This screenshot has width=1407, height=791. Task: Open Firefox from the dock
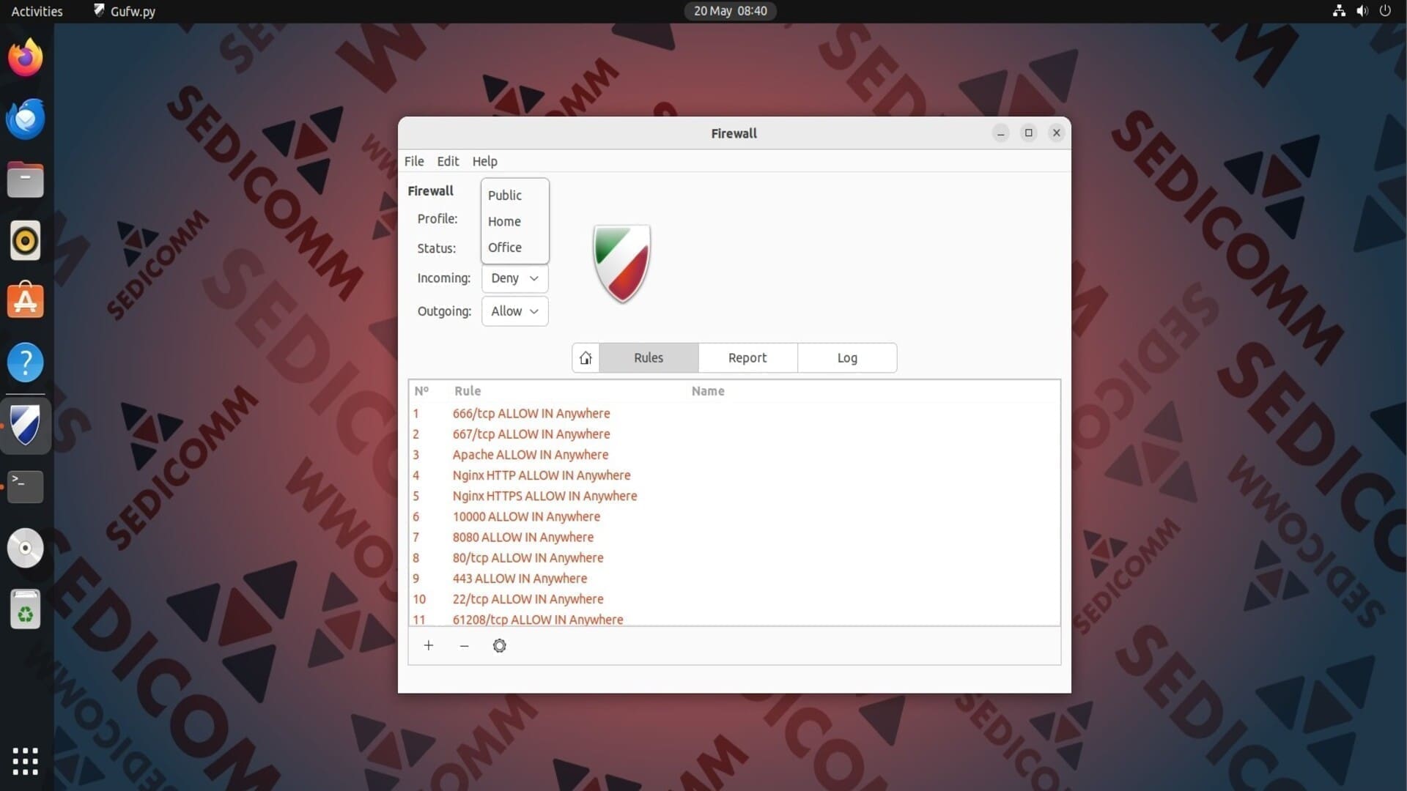pos(26,58)
